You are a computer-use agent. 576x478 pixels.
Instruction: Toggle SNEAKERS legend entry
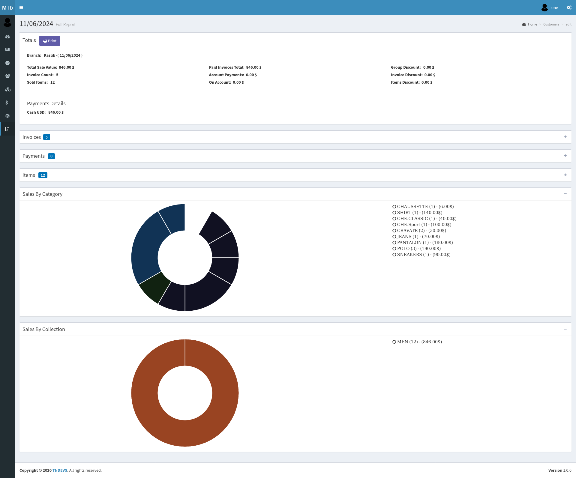[421, 255]
